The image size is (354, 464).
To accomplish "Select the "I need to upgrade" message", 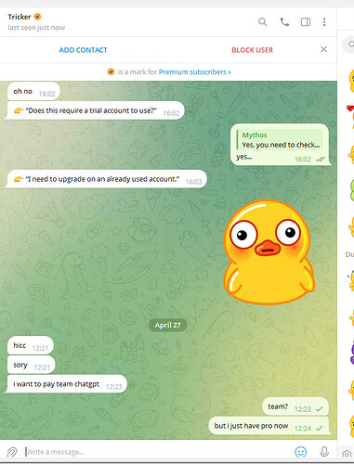I will tap(106, 179).
